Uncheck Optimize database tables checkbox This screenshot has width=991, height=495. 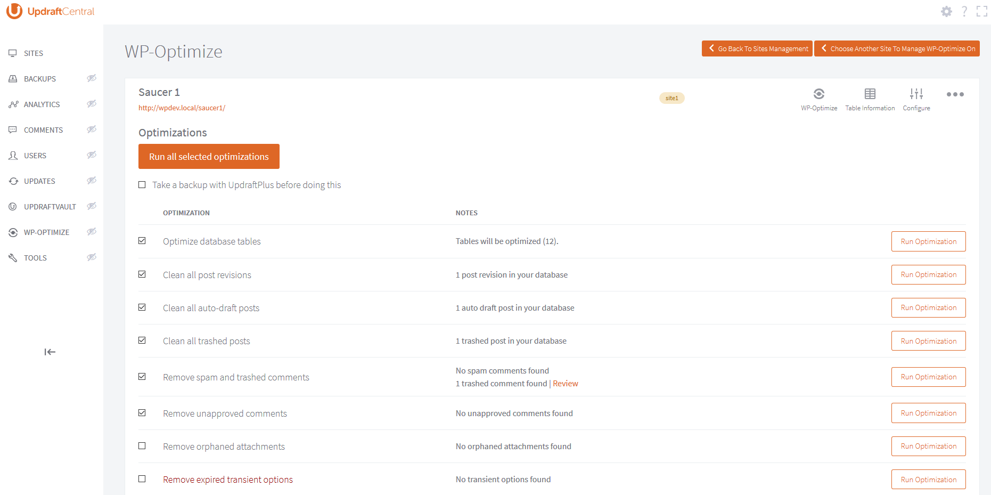pyautogui.click(x=142, y=241)
